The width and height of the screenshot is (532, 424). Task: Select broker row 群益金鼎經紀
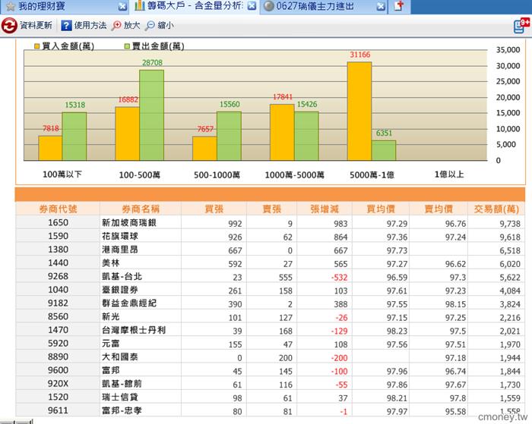pos(270,303)
